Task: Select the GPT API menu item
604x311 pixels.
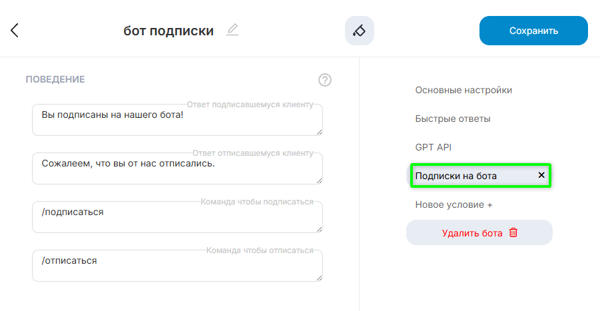Action: (434, 147)
